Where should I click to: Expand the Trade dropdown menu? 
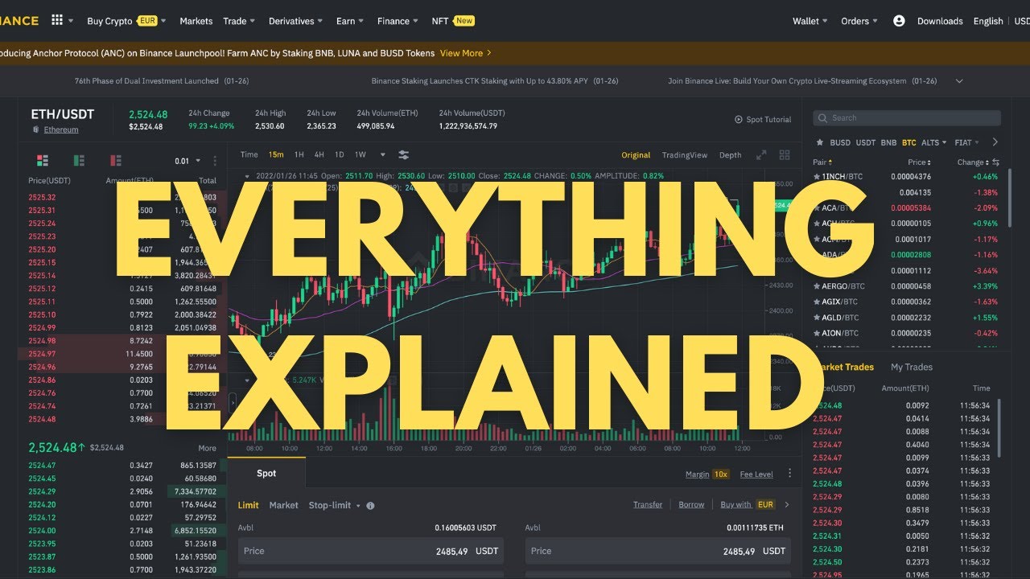tap(239, 21)
